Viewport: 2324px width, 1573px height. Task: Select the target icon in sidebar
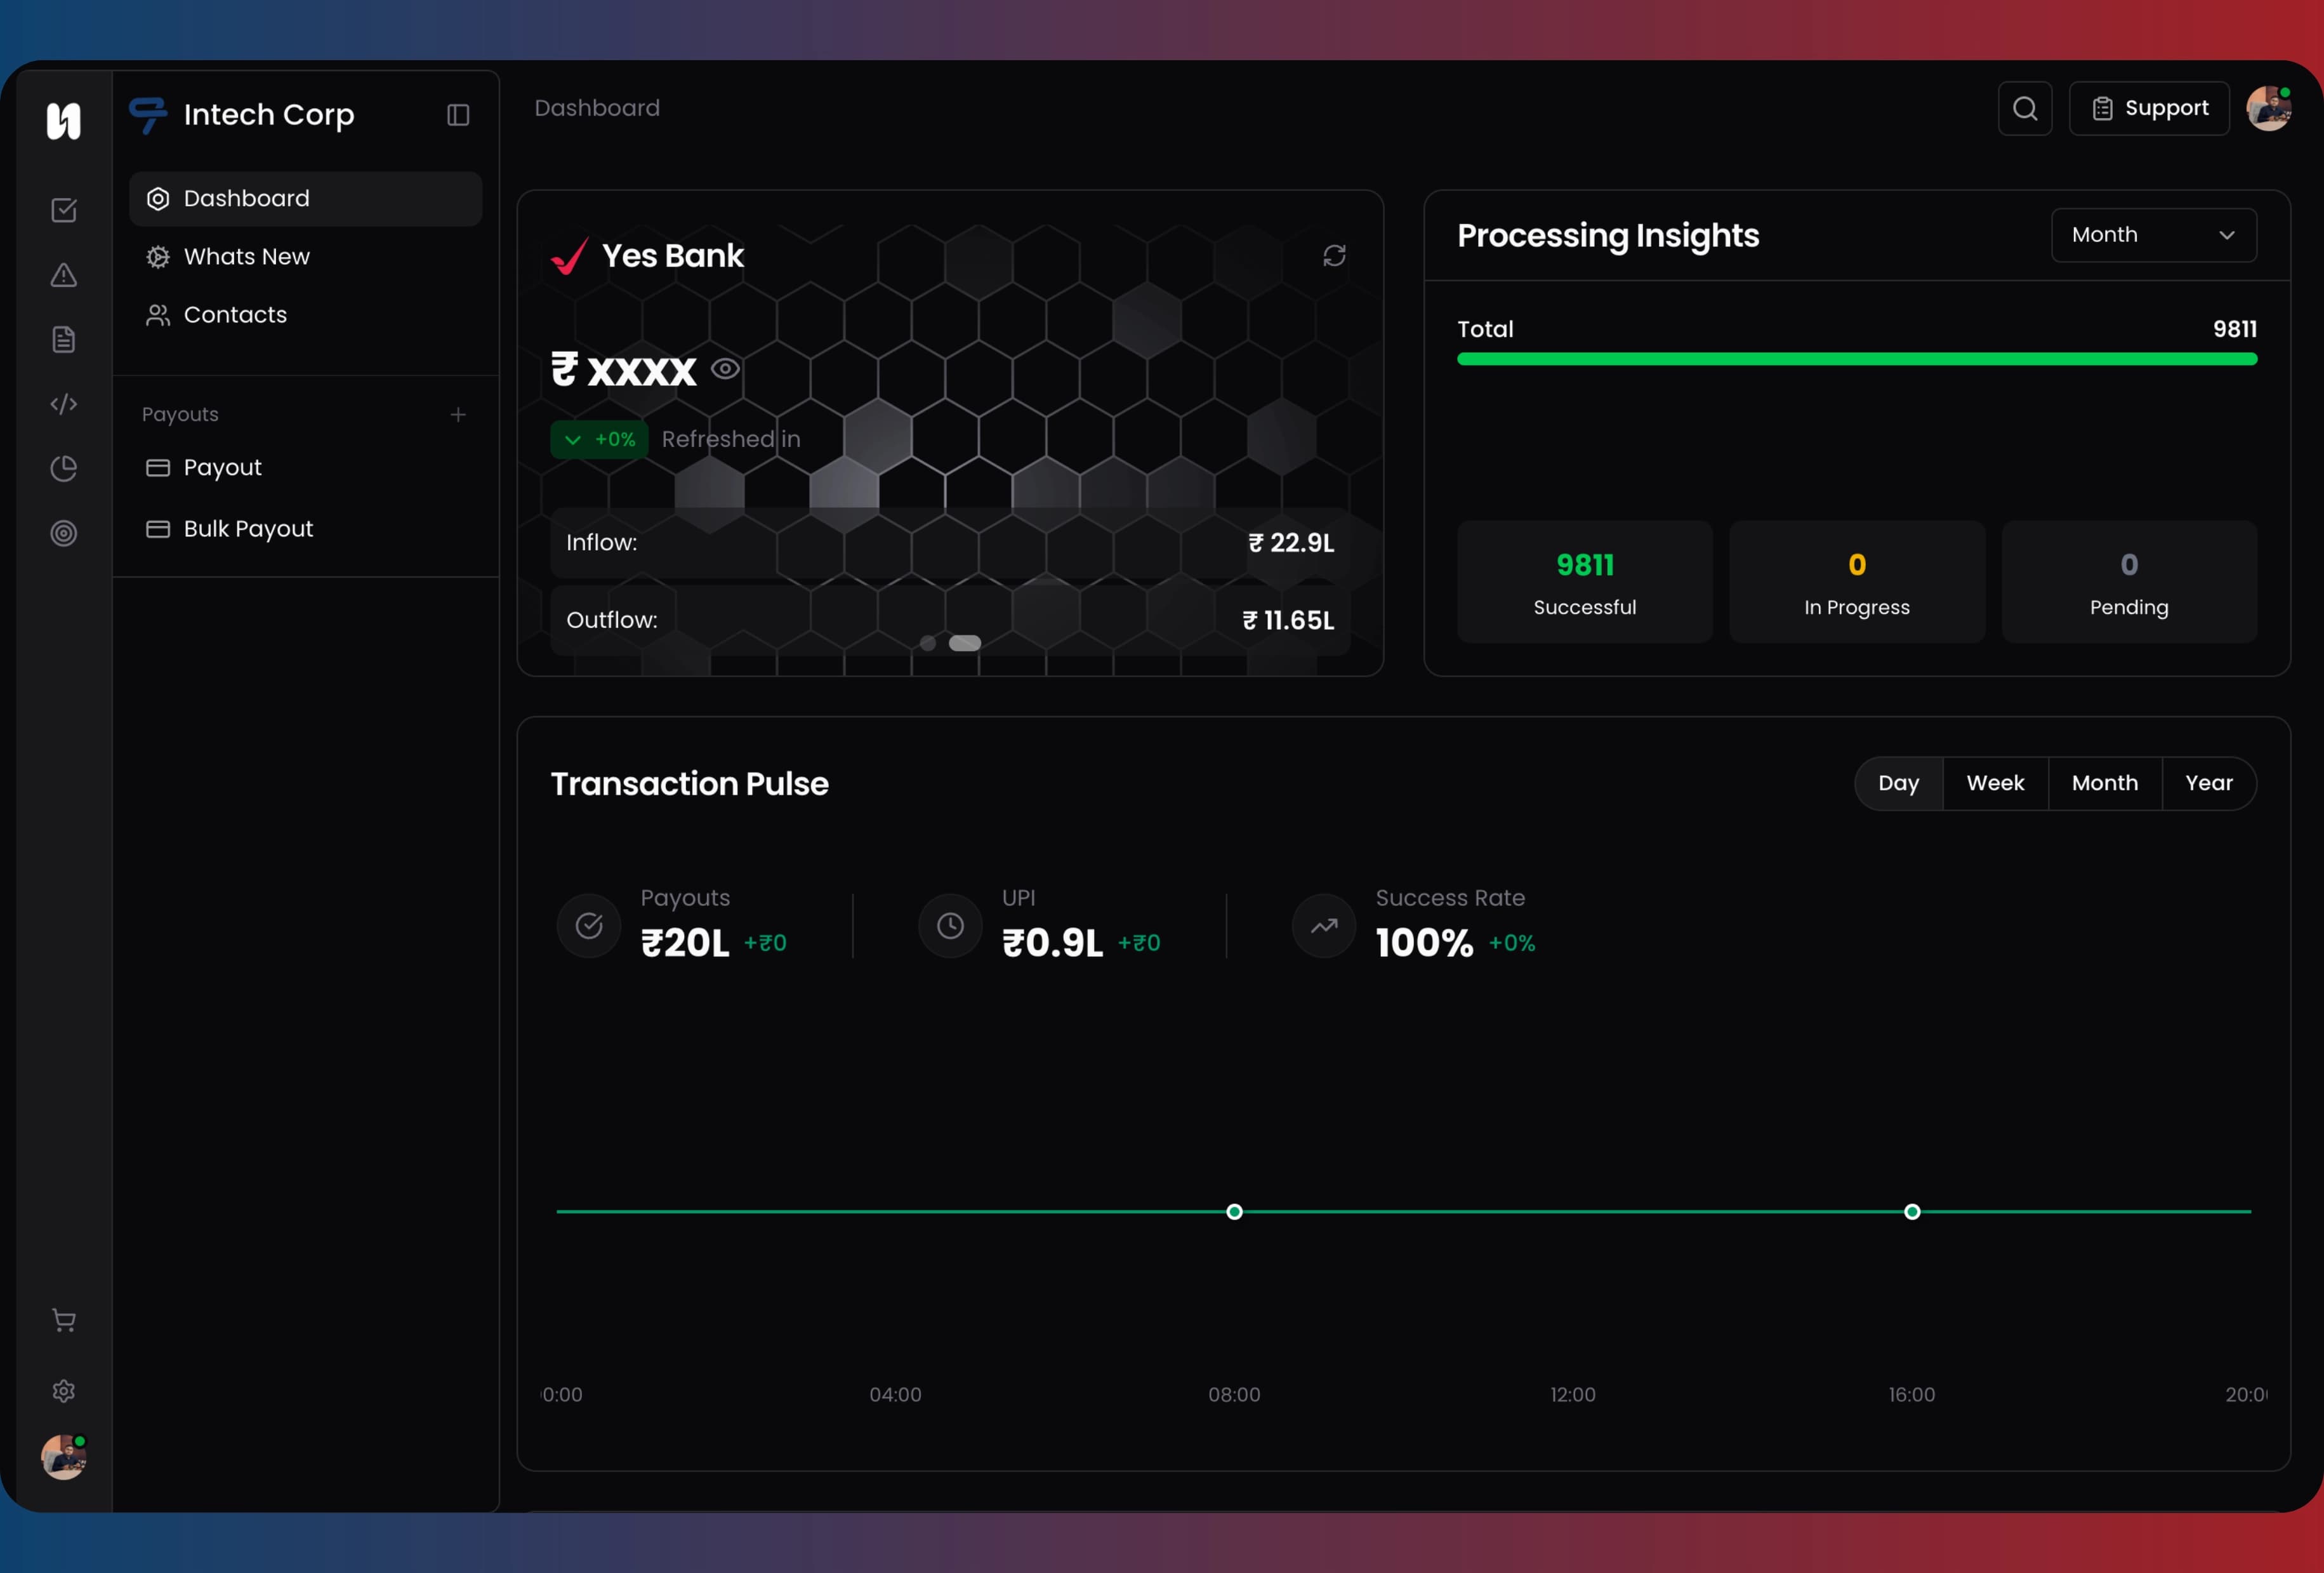63,532
